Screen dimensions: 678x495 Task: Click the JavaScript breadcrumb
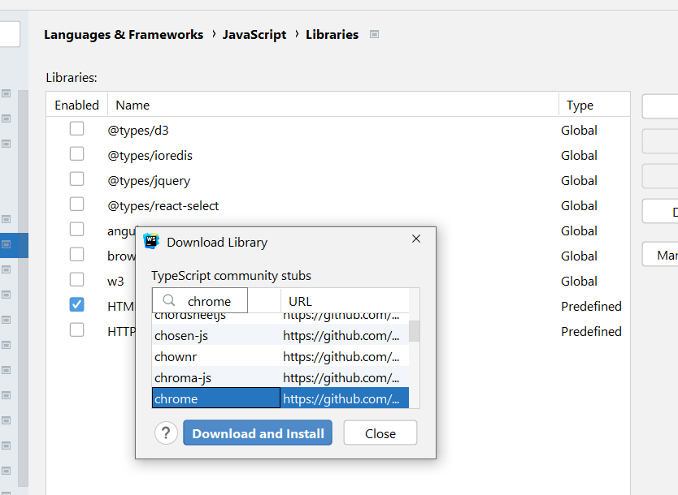(254, 35)
